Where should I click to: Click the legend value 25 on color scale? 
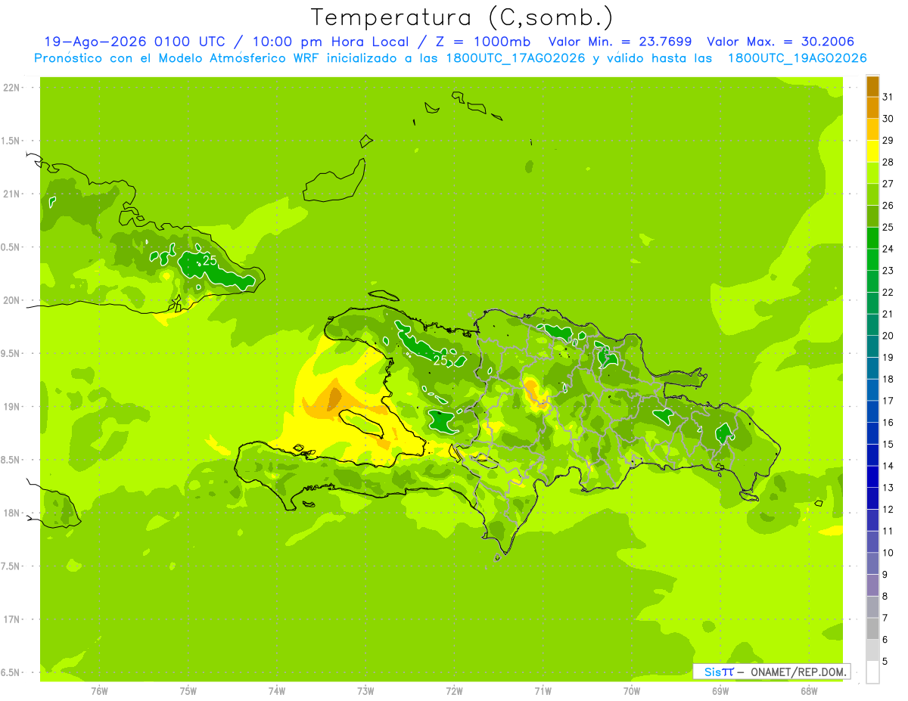pyautogui.click(x=888, y=227)
